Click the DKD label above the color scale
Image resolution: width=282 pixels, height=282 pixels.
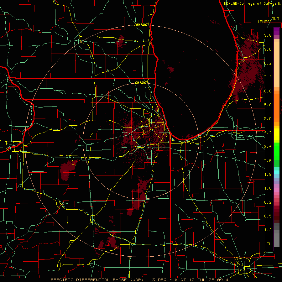275,18
